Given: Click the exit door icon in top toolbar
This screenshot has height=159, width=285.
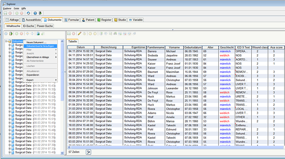Looking at the screenshot, I should (x=40, y=13).
